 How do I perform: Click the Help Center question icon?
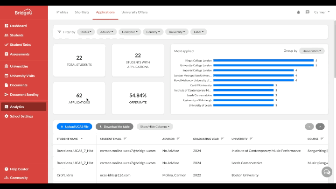[x=6, y=169]
